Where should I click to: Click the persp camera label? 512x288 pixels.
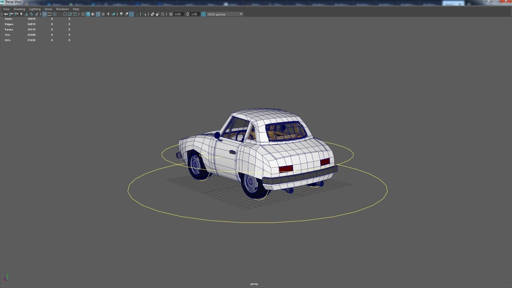(x=254, y=284)
